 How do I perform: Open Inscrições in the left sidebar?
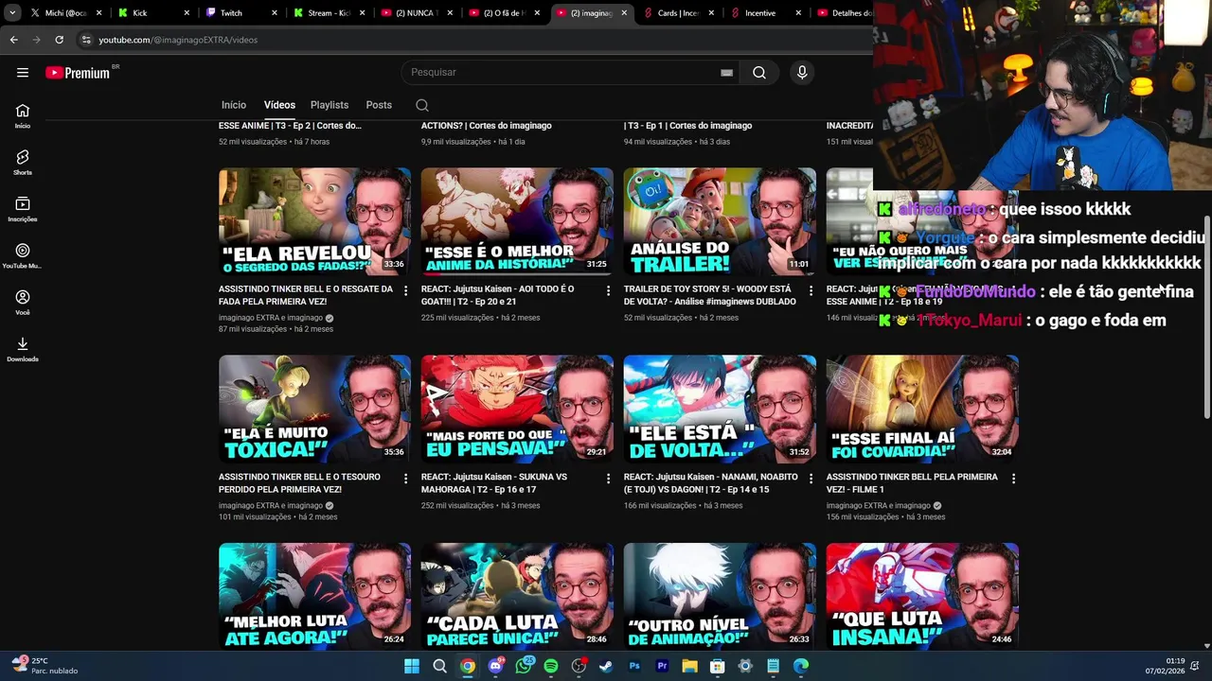[23, 209]
